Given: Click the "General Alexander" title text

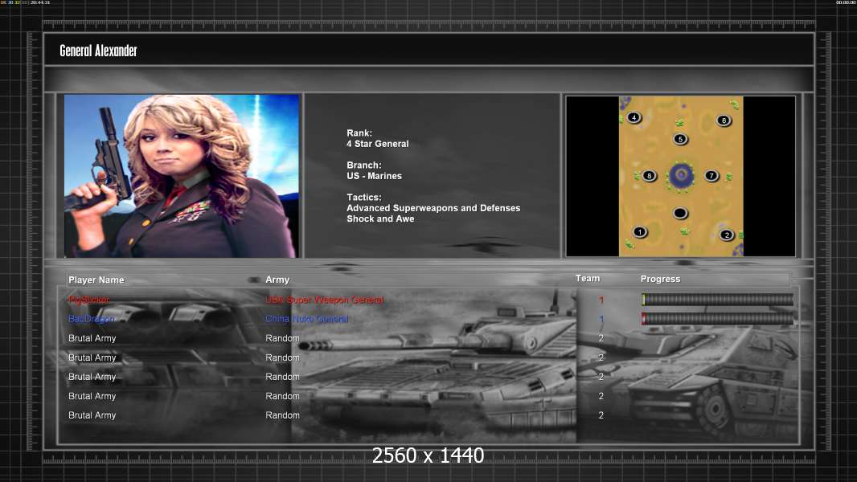Looking at the screenshot, I should click(x=98, y=51).
